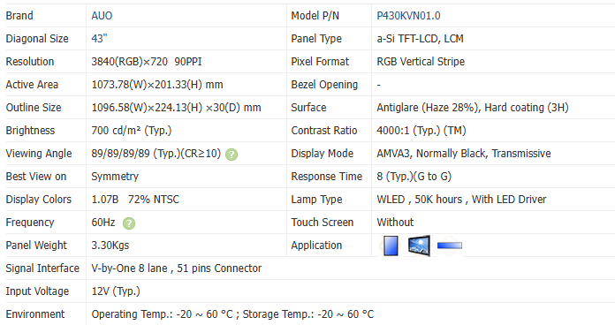The height and width of the screenshot is (325, 615).
Task: Select the TV screen application icon
Action: [x=419, y=246]
